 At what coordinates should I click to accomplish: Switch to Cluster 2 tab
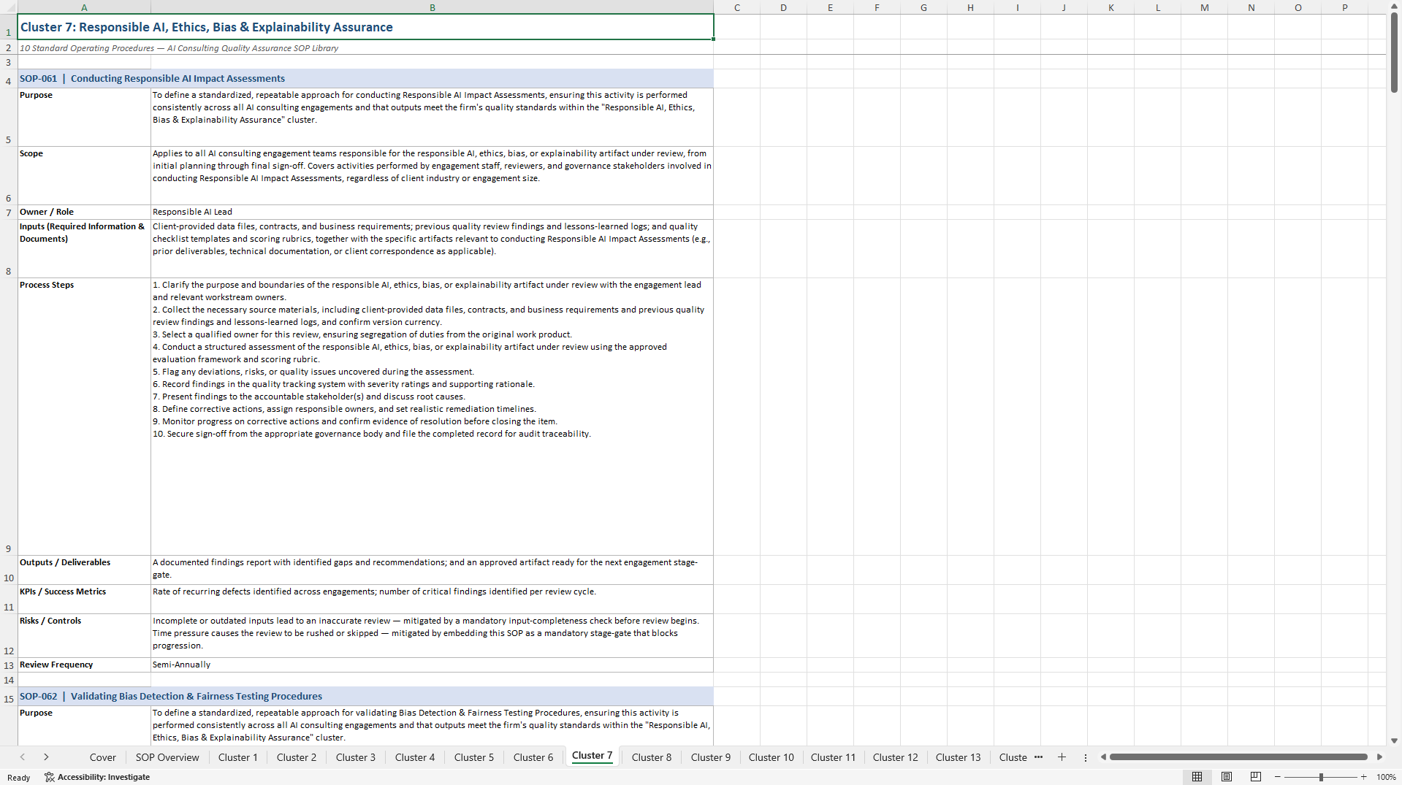297,757
